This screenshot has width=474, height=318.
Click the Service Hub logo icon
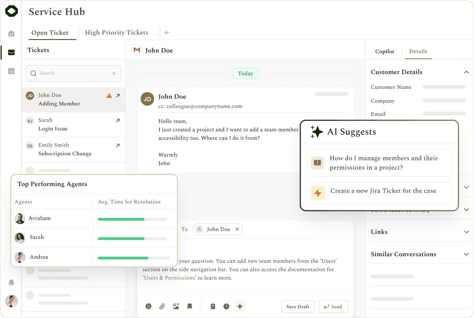click(x=12, y=11)
